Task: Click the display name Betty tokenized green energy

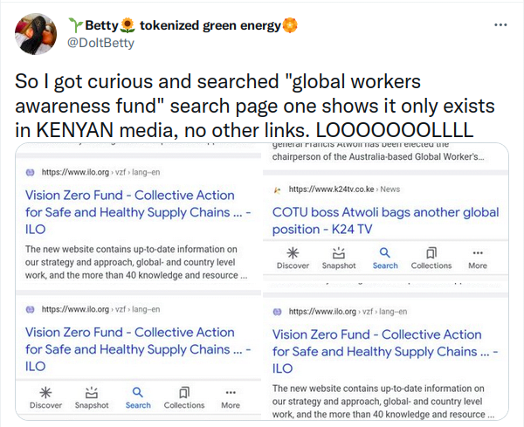Action: (x=183, y=24)
